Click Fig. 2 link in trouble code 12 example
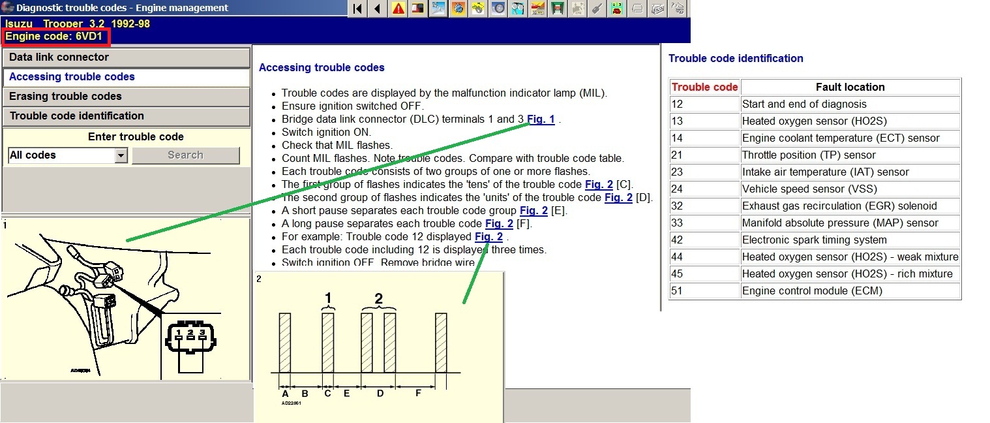This screenshot has height=423, width=990. pos(488,237)
